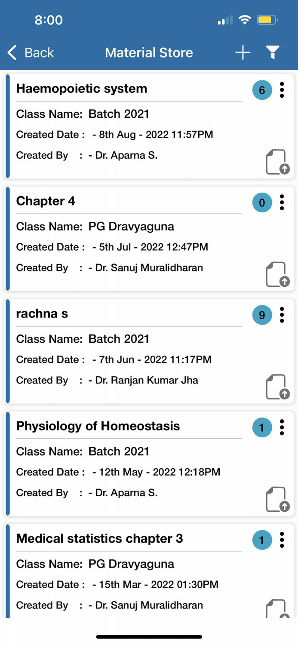The image size is (298, 645).
Task: Go Back to previous screen
Action: coord(31,53)
